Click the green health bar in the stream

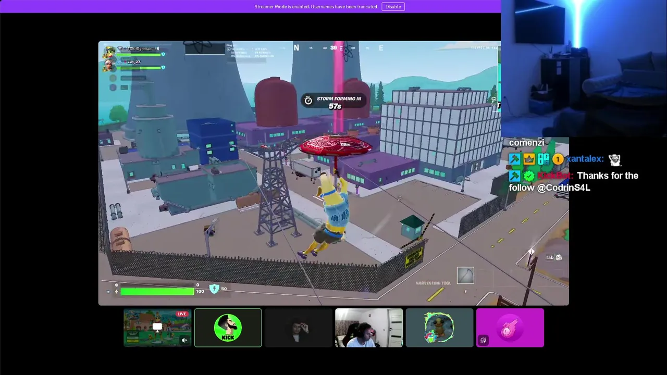157,292
